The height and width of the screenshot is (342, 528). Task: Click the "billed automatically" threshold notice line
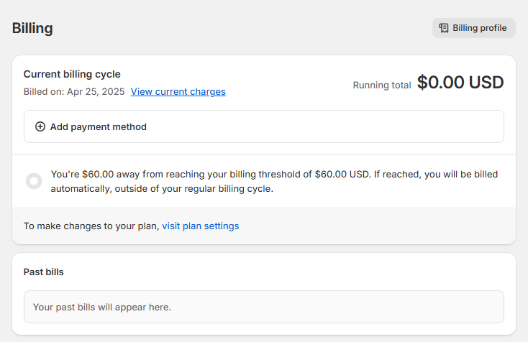pyautogui.click(x=162, y=189)
